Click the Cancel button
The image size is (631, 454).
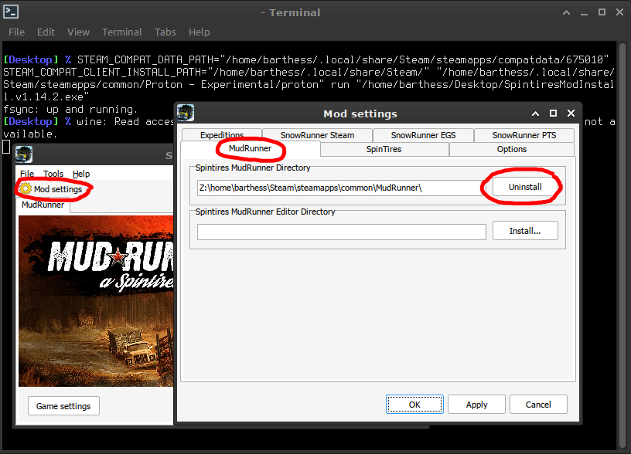tap(538, 404)
